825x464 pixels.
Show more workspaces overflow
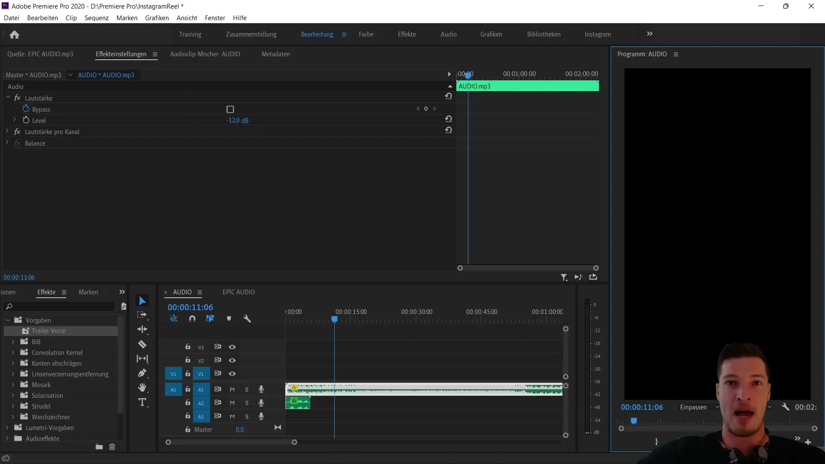[650, 34]
